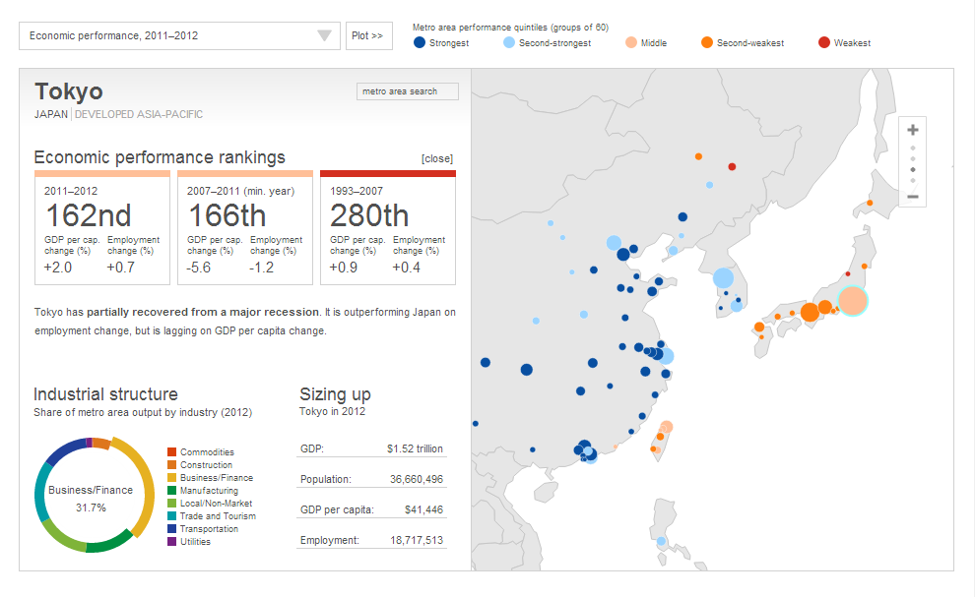Select the Strongest quintile legend dot
This screenshot has height=597, width=975.
420,42
